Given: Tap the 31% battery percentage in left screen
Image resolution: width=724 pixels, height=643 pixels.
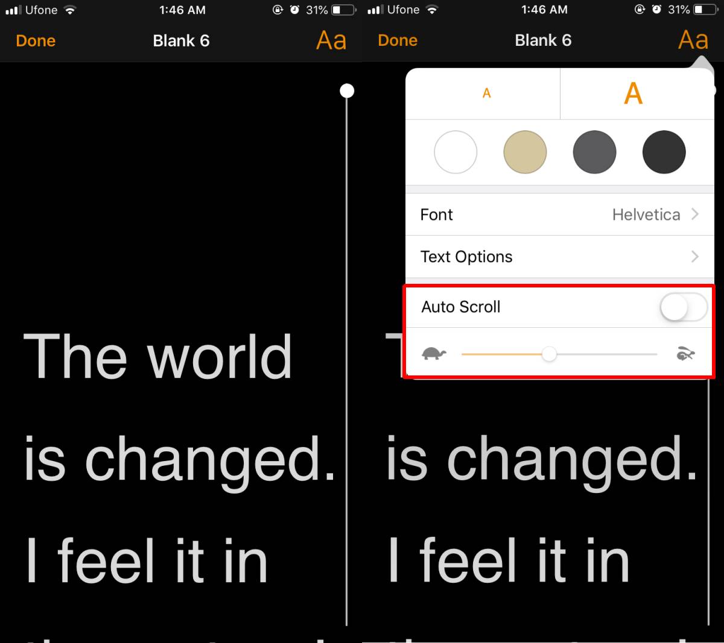Looking at the screenshot, I should pos(317,10).
